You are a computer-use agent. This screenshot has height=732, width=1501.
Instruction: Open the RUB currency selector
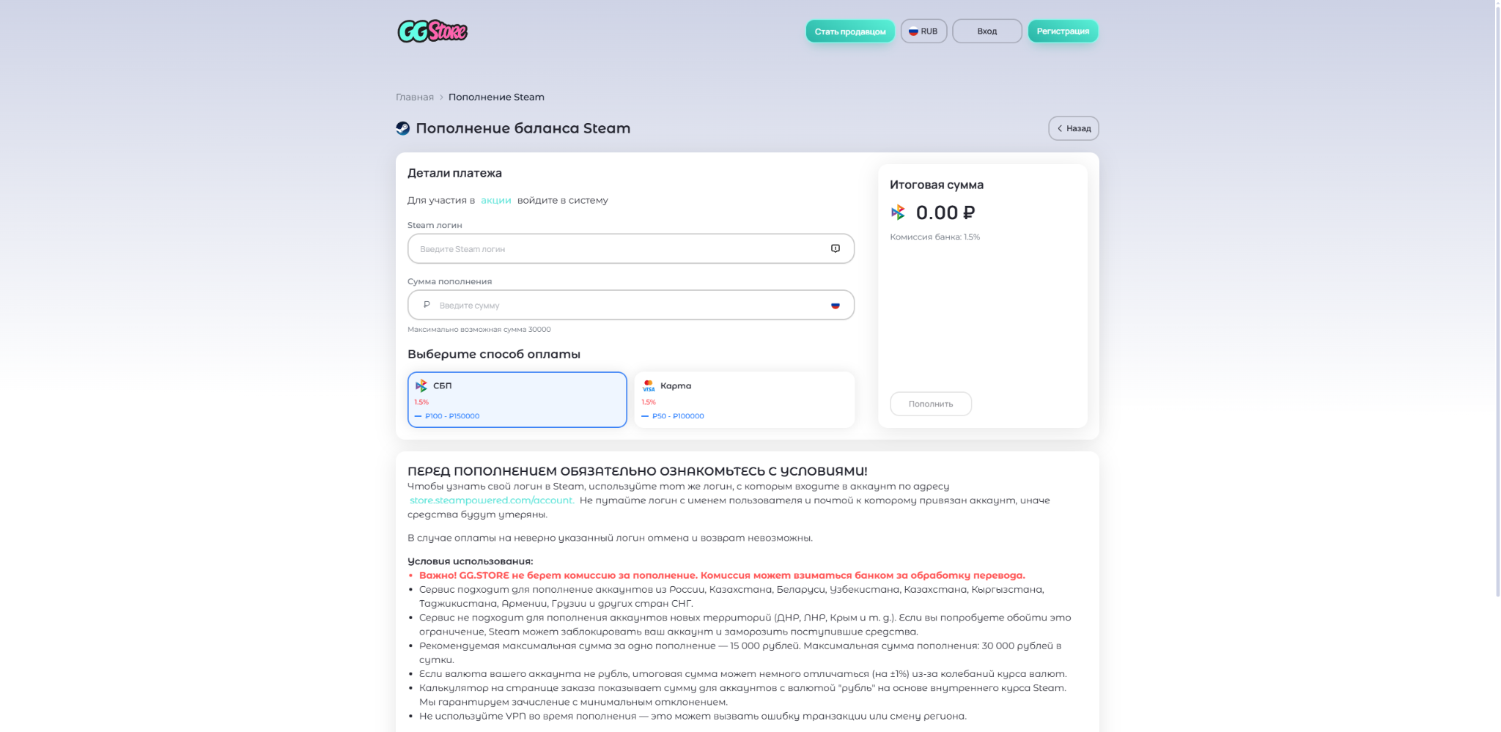click(x=923, y=31)
